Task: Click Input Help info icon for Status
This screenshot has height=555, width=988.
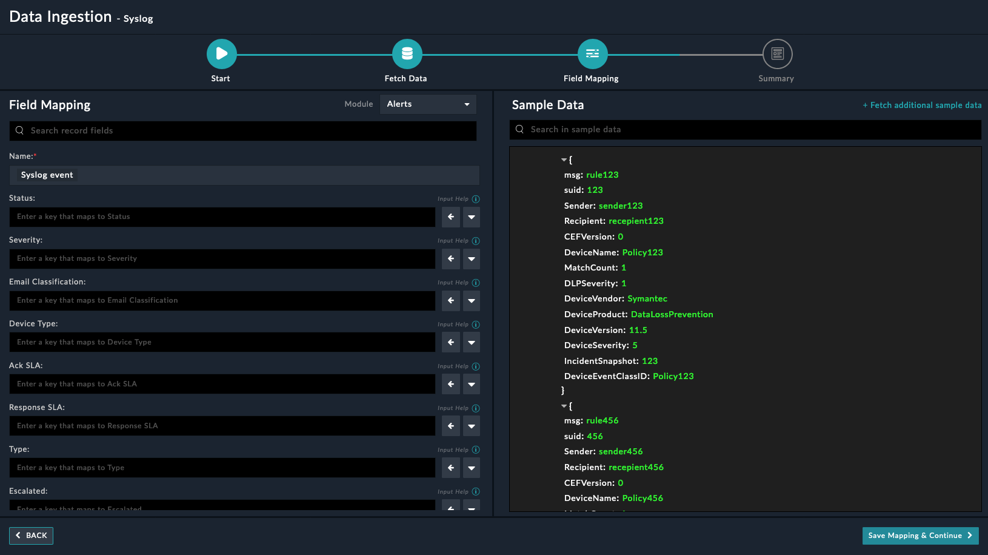Action: tap(476, 199)
